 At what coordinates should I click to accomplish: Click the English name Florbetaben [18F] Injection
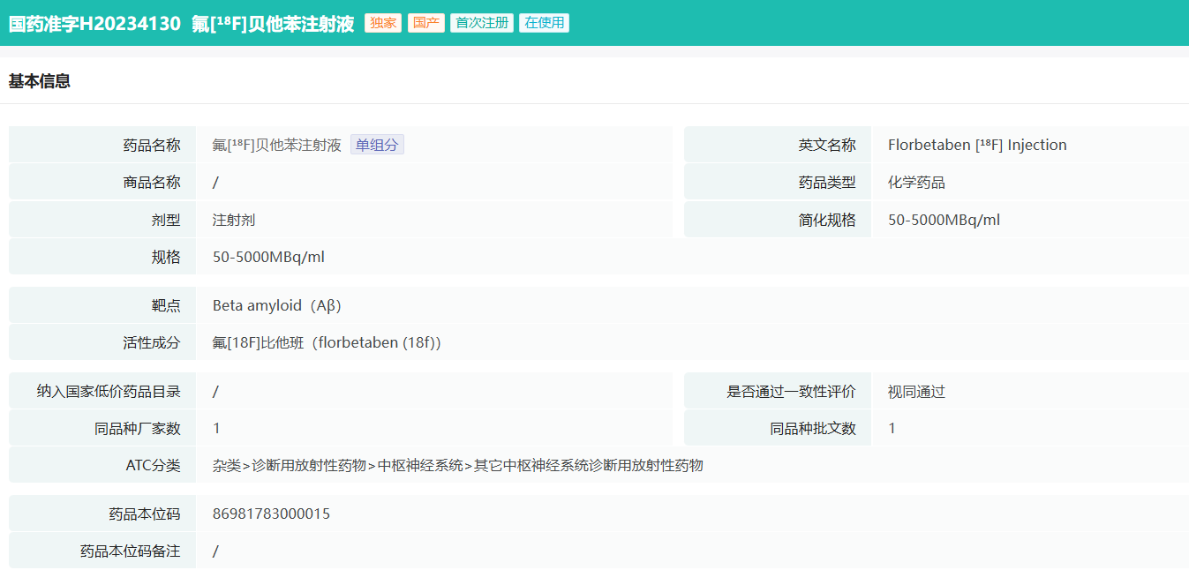[x=977, y=146]
